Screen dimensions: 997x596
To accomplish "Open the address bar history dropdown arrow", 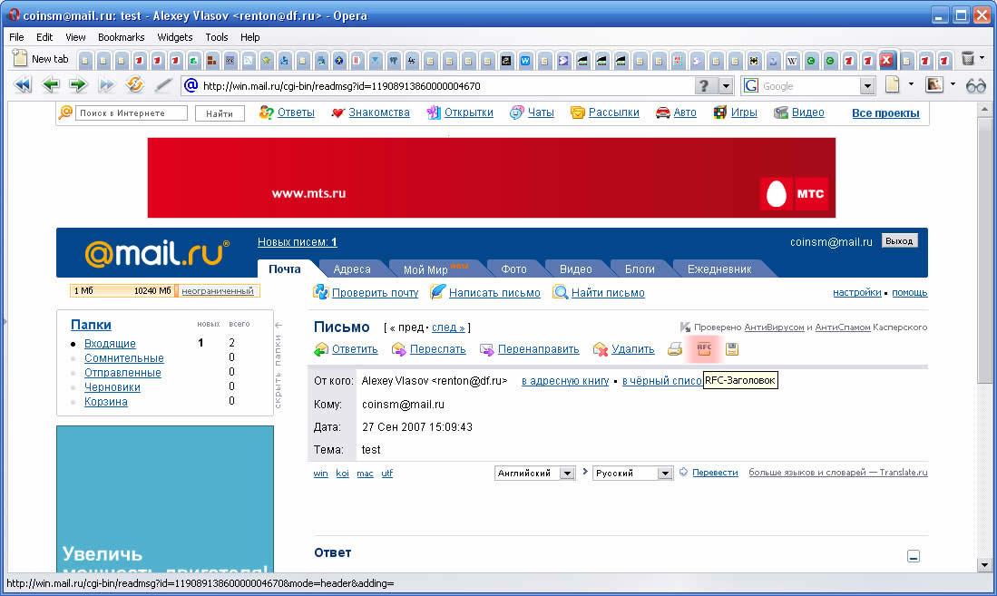I will (726, 86).
